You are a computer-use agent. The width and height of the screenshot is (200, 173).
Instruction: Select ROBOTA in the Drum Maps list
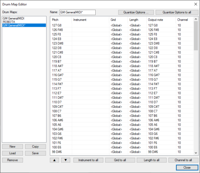pyautogui.click(x=9, y=22)
